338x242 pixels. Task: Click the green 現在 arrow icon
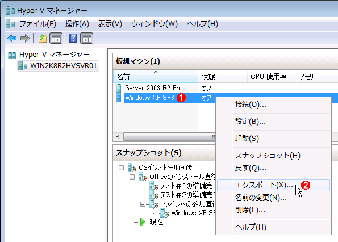click(x=143, y=222)
